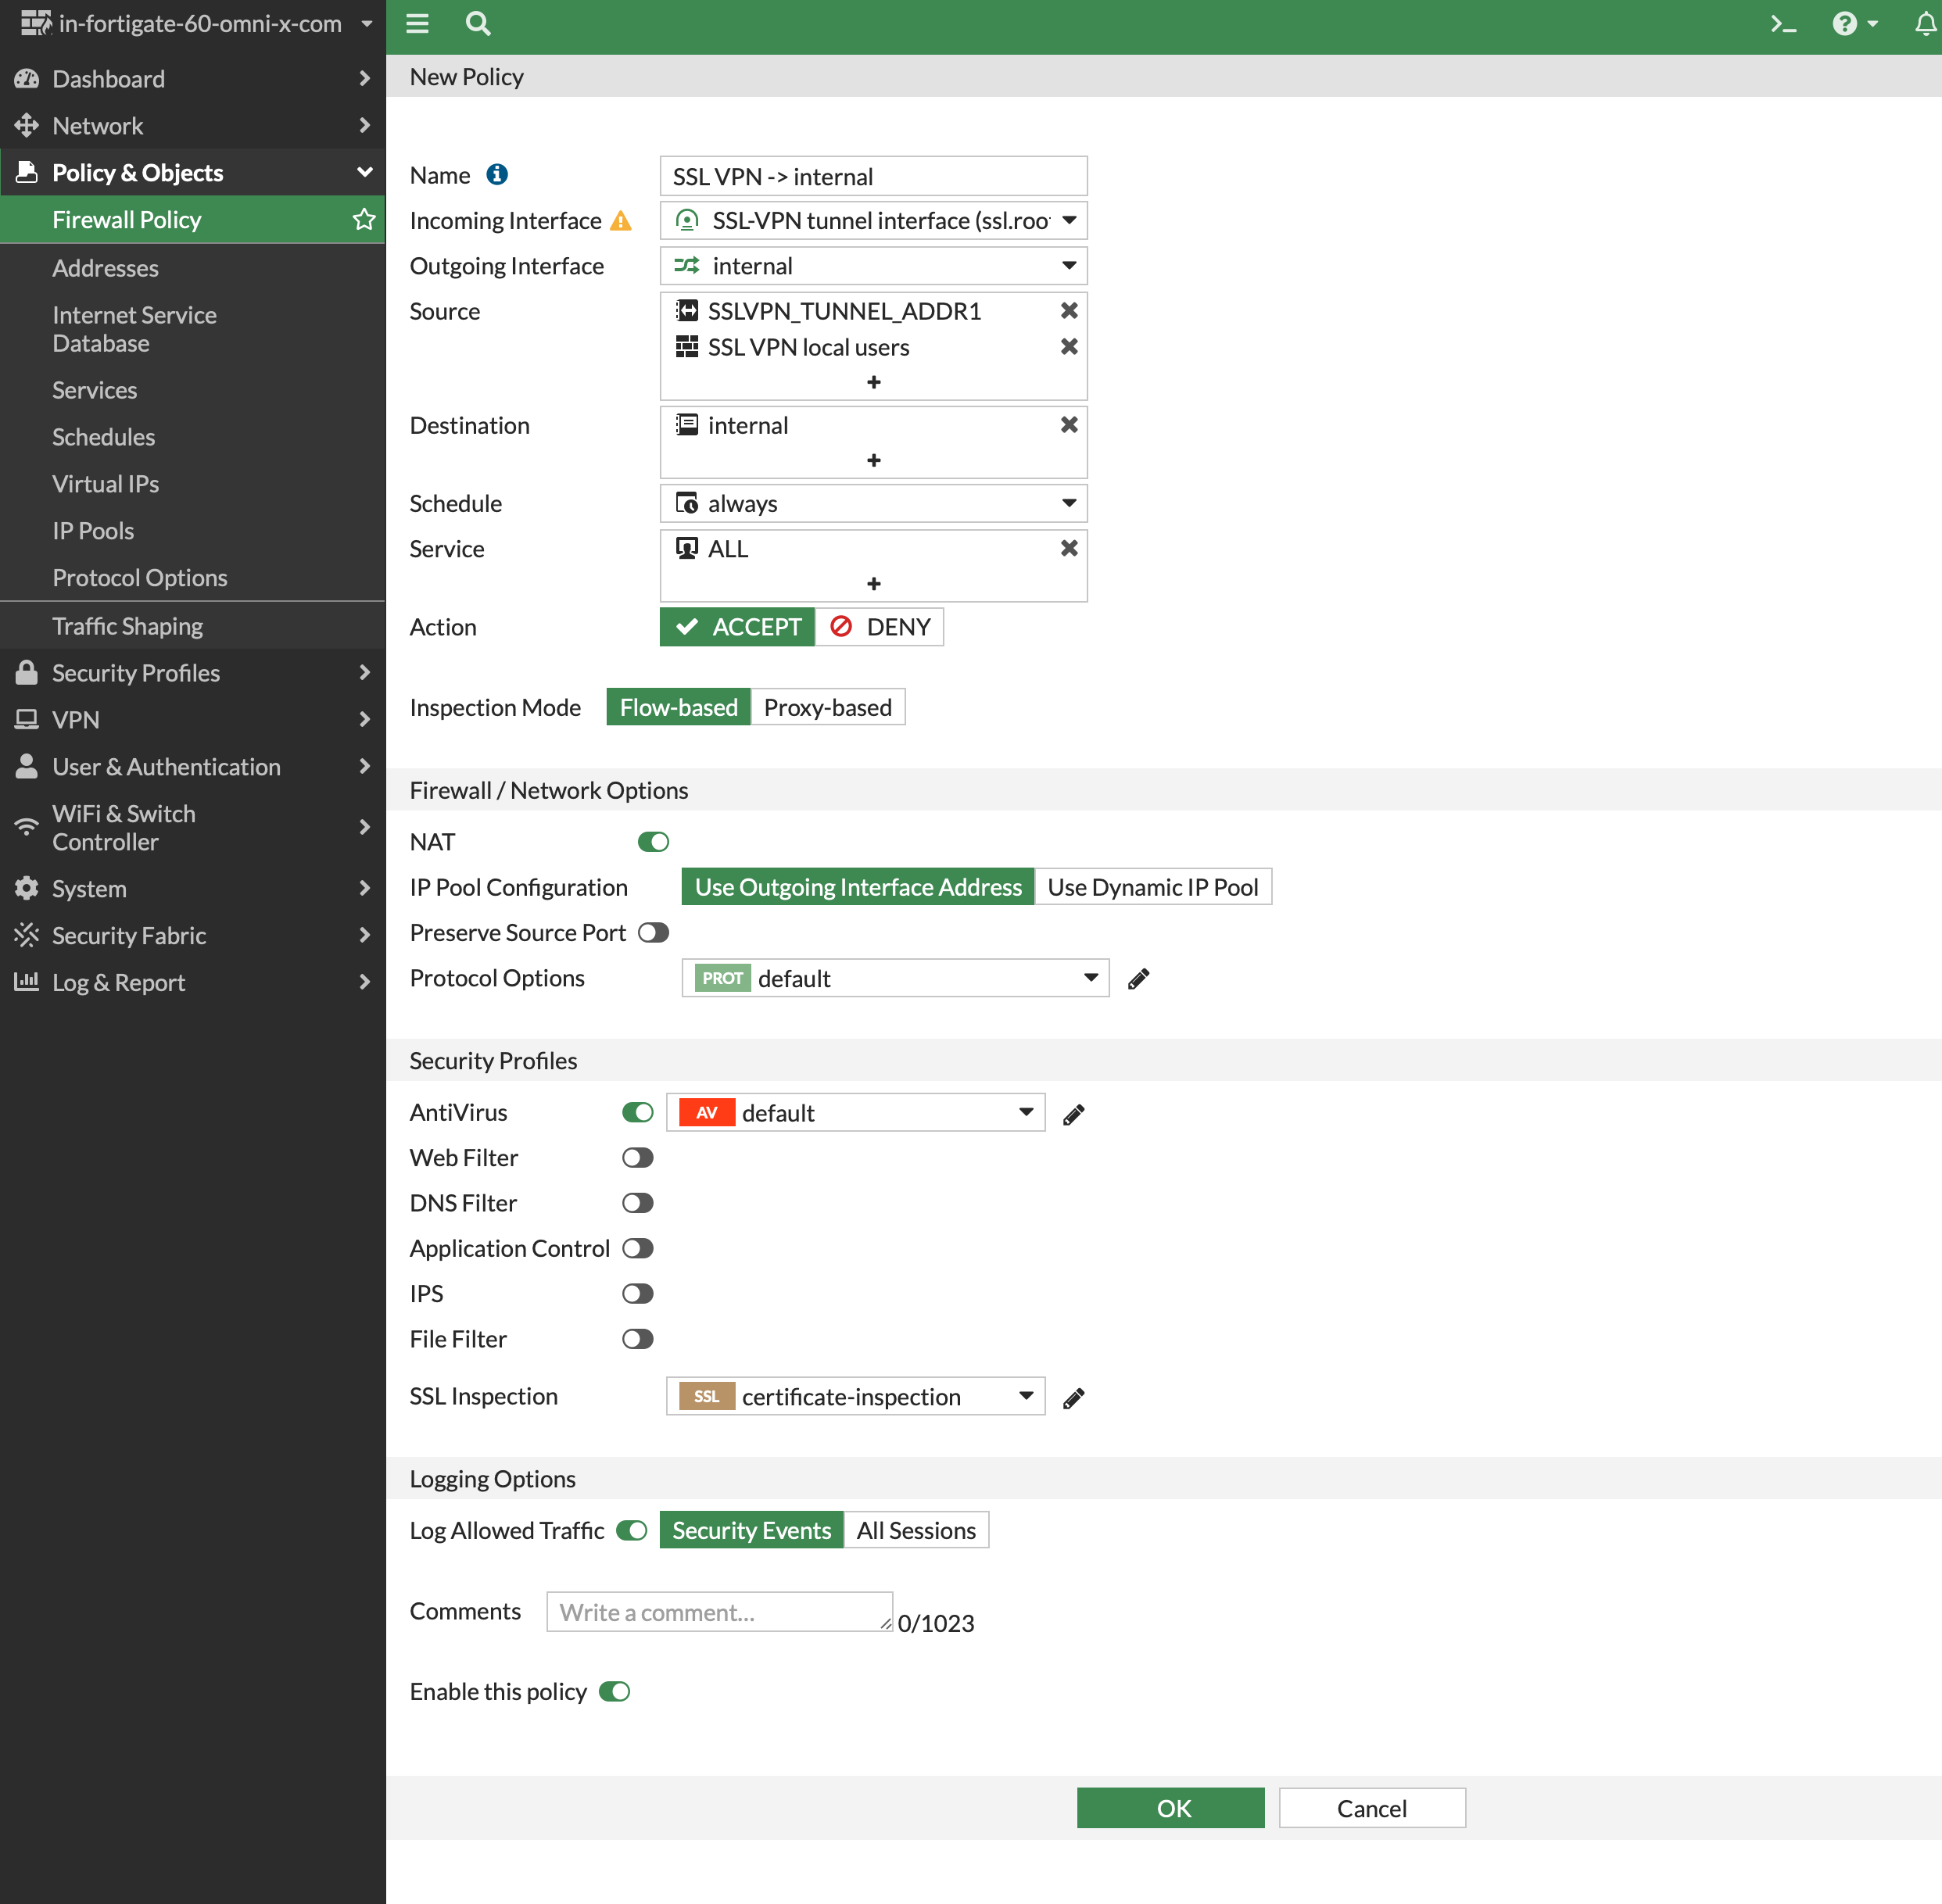This screenshot has height=1904, width=1942.
Task: Edit the AntiVirus profile pencil icon
Action: point(1073,1114)
